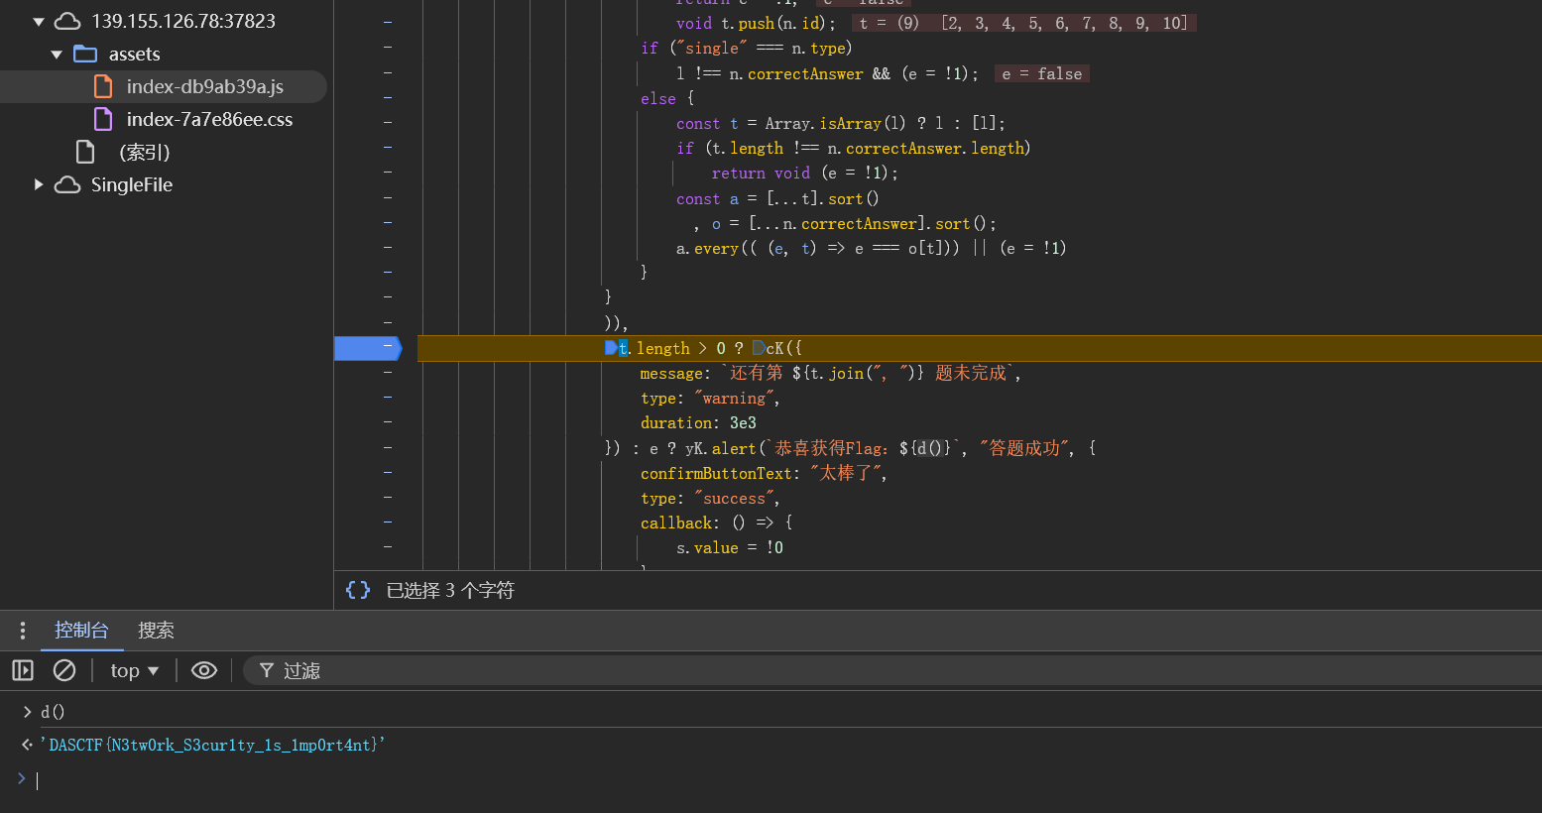Select the (索引) document entry
Image resolution: width=1542 pixels, height=813 pixels.
145,152
